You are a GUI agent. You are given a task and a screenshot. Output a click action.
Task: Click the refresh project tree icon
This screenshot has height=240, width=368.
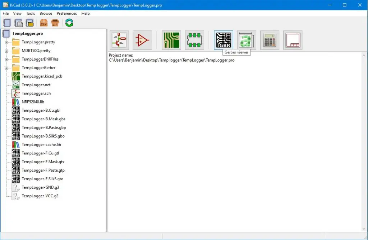point(69,23)
